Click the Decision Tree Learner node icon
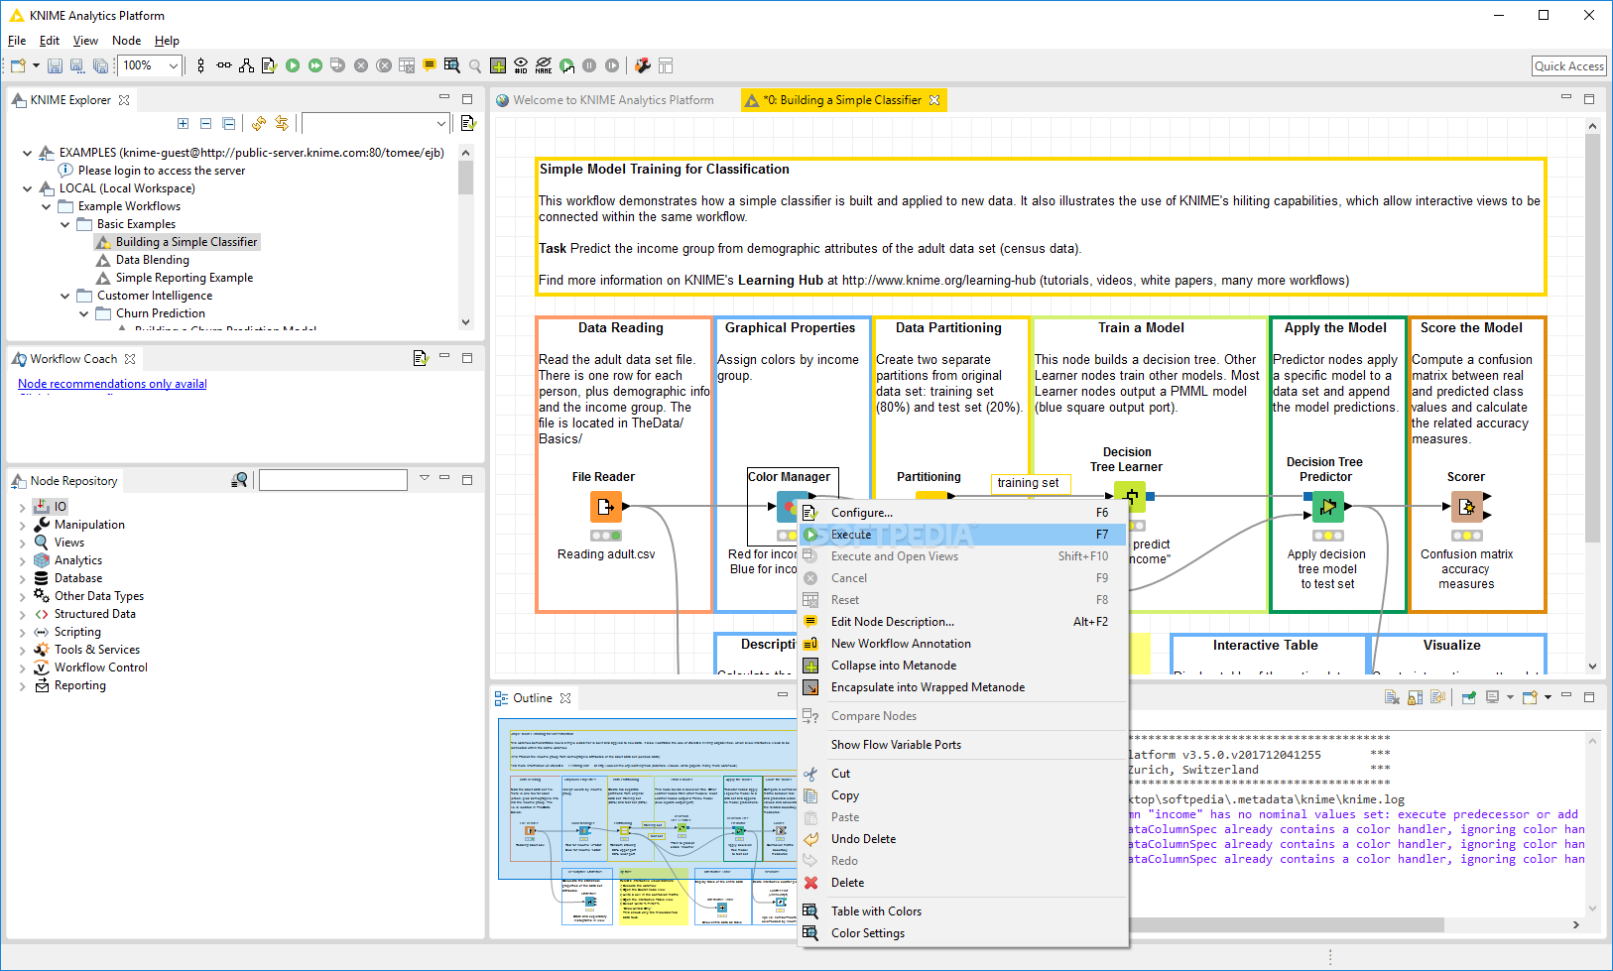This screenshot has height=971, width=1613. [x=1130, y=496]
